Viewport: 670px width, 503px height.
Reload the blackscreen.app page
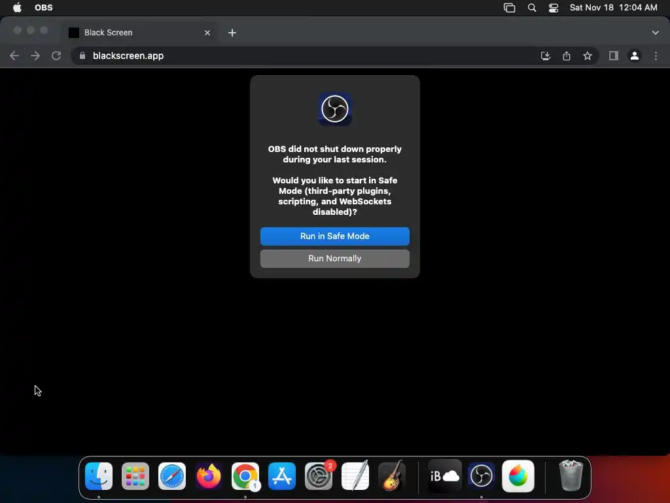56,56
